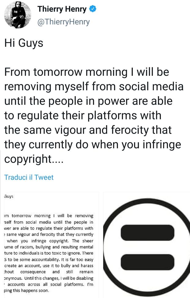Click the line "From tomorrow morning I will be"
The height and width of the screenshot is (298, 190).
(x=86, y=72)
